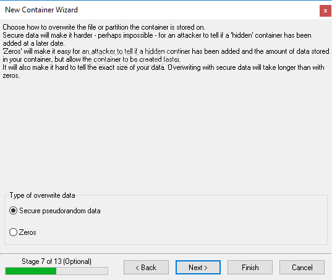Viewport: 332px width, 280px height.
Task: Choose the Zeros radio button
Action: click(x=13, y=232)
